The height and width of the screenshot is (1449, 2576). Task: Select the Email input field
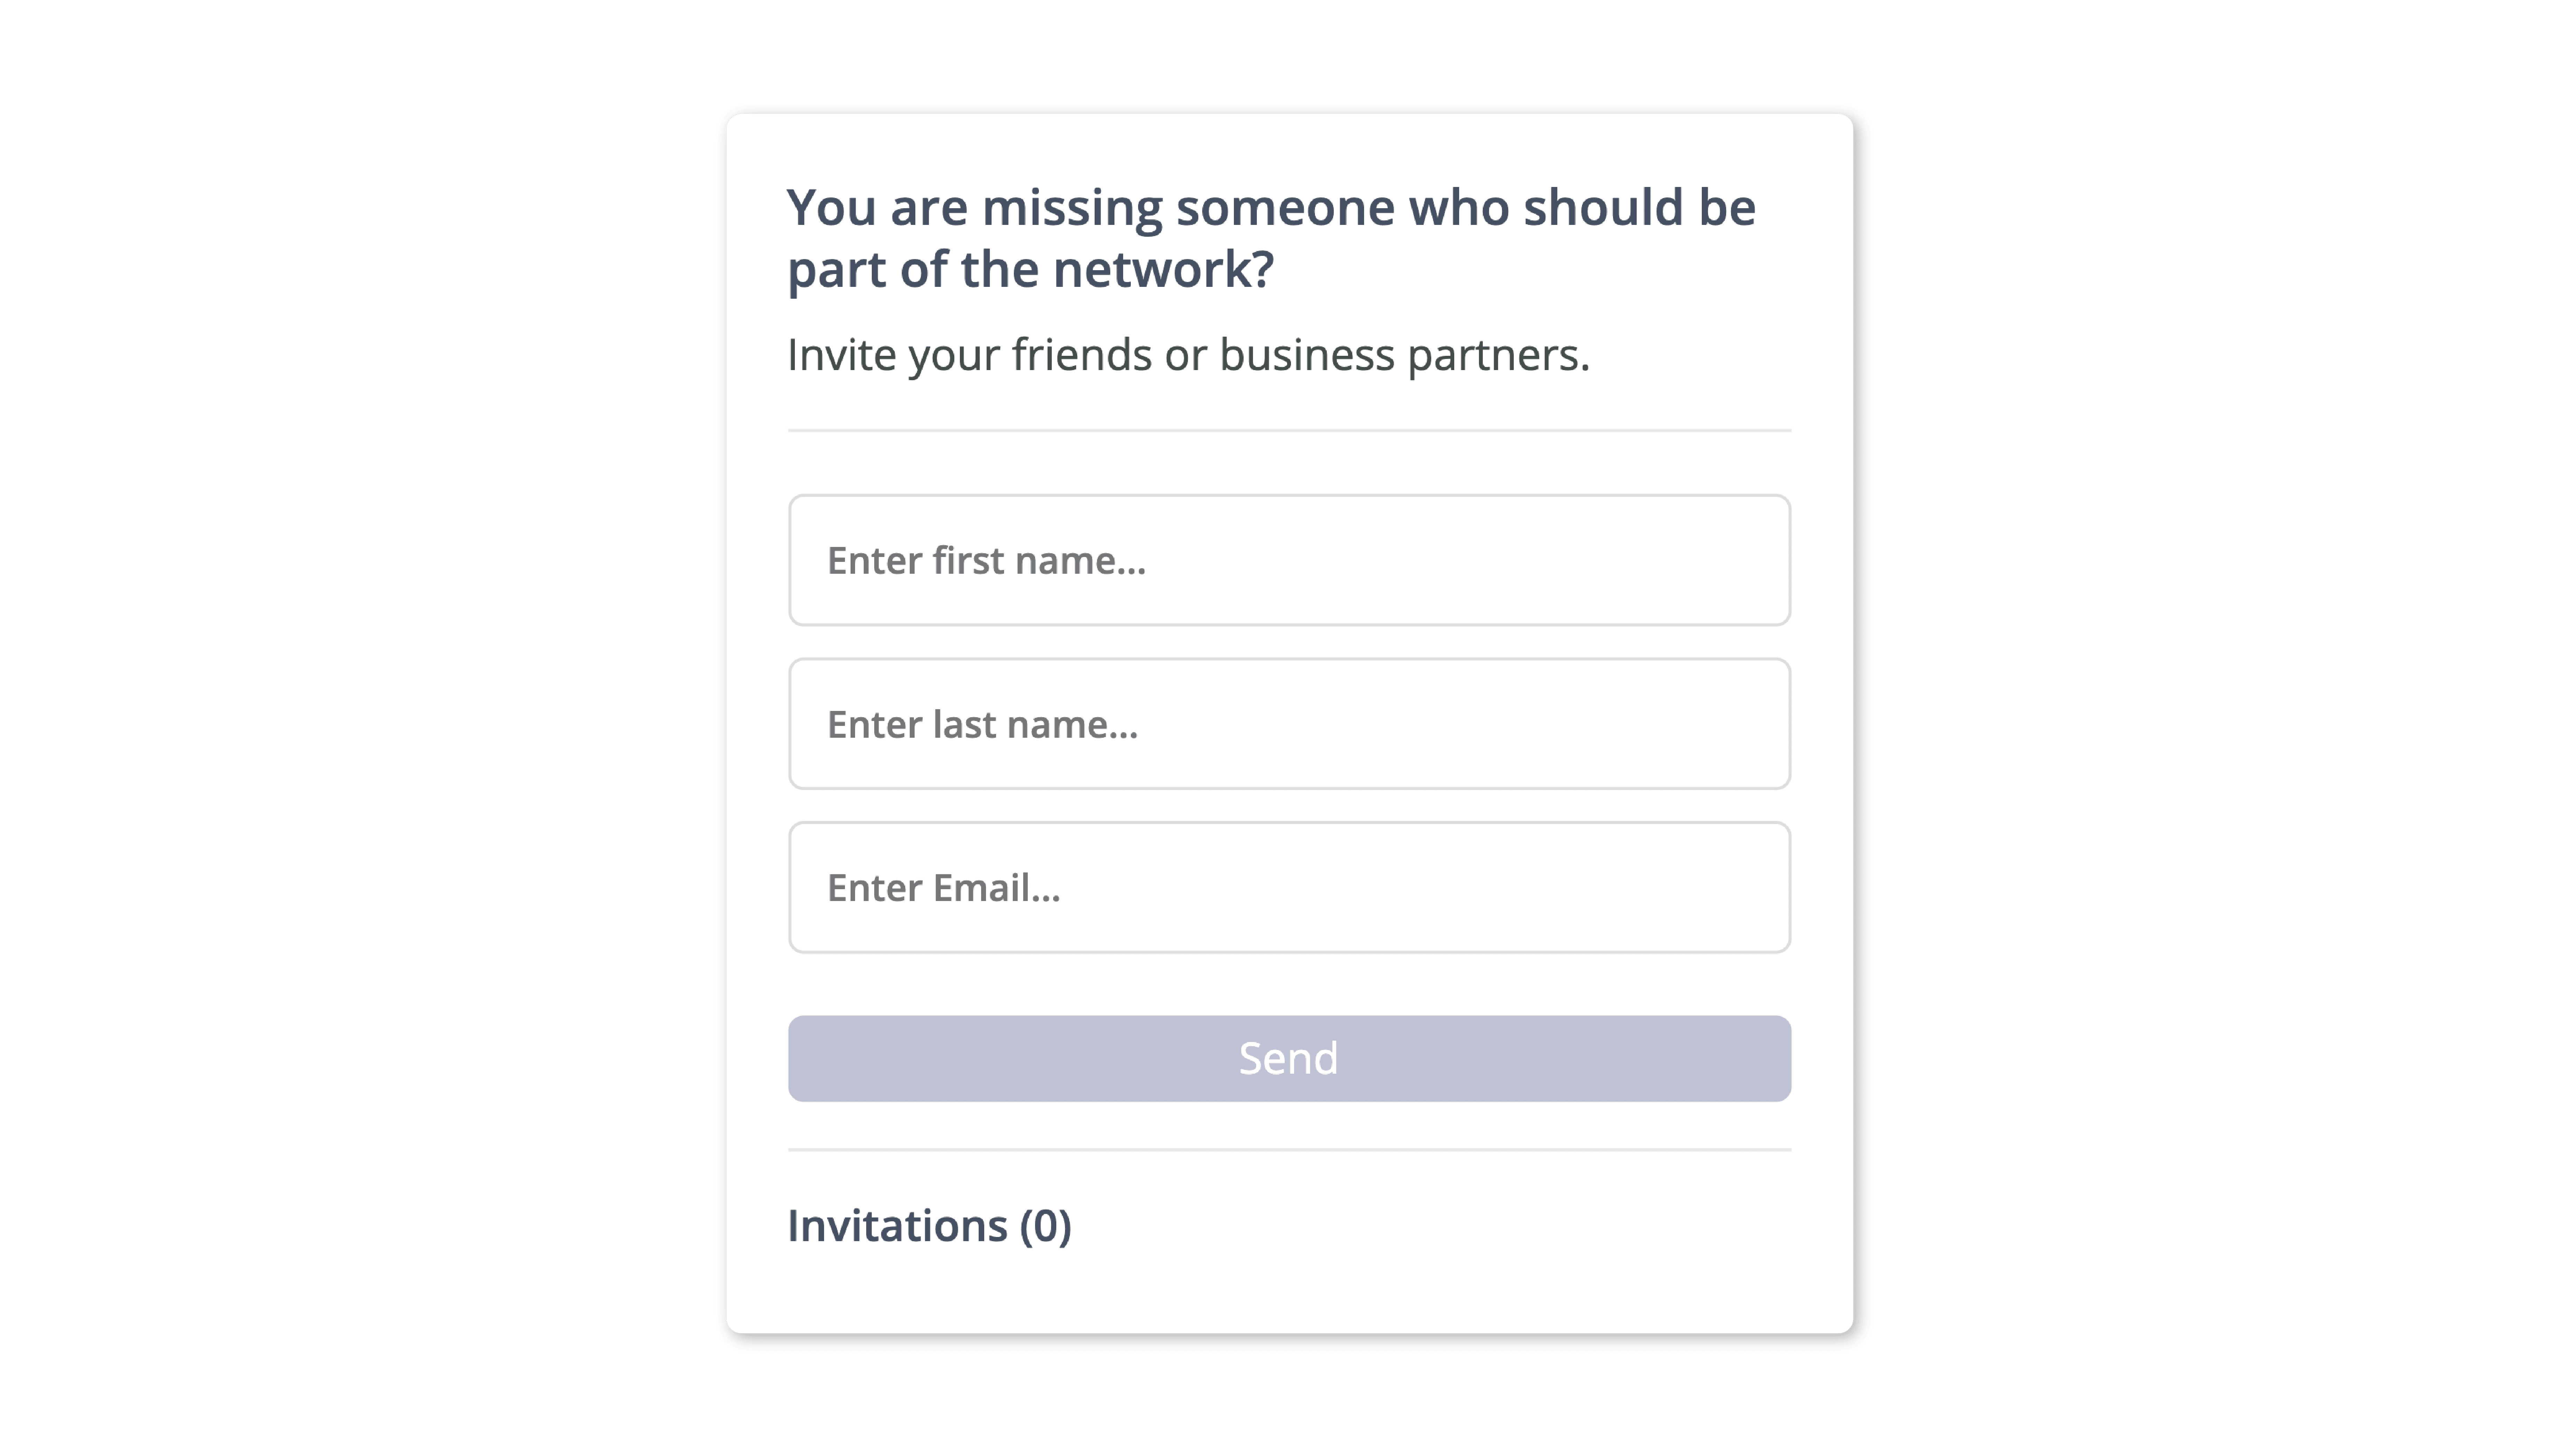pos(1289,887)
